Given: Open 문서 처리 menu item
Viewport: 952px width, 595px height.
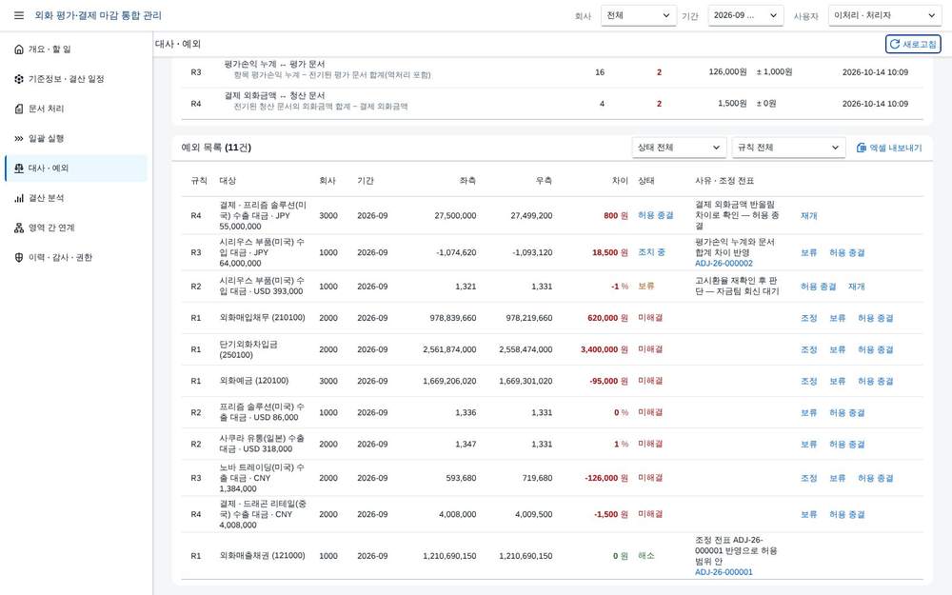Looking at the screenshot, I should pyautogui.click(x=76, y=109).
